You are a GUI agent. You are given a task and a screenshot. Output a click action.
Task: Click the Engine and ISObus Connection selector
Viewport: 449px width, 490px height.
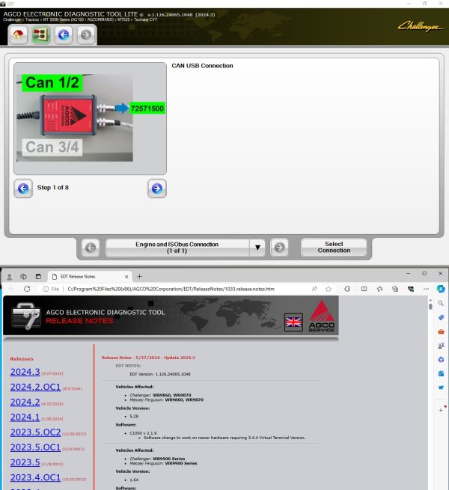click(x=177, y=248)
